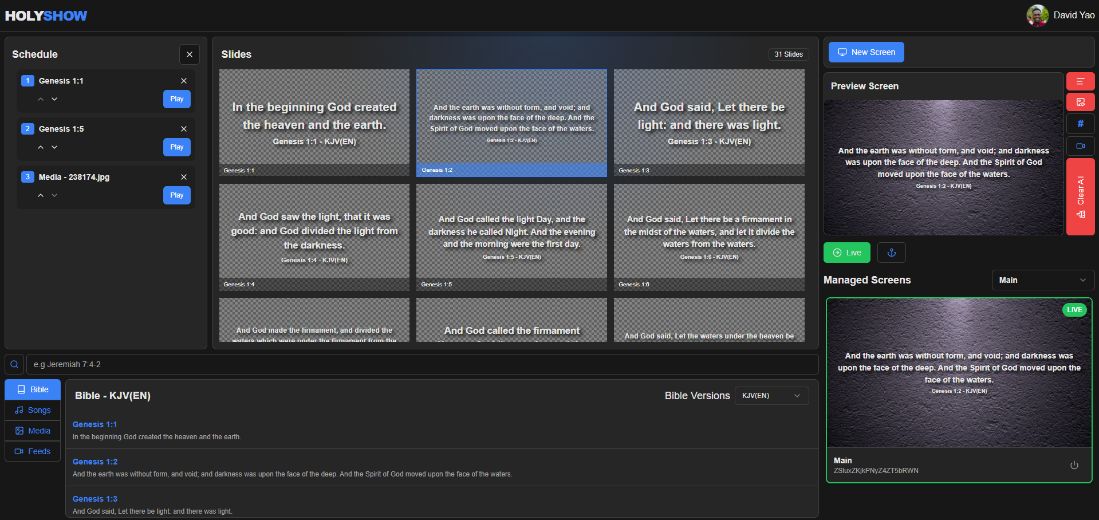Open search using the magnifier icon
The image size is (1099, 520).
click(x=14, y=364)
